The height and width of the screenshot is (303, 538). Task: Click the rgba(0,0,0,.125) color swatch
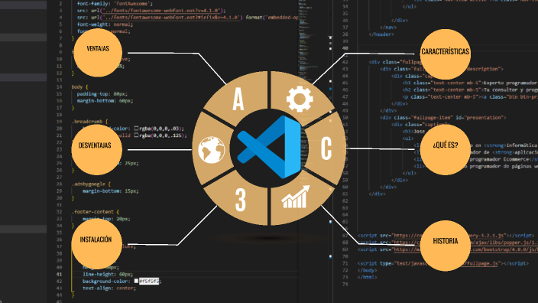tap(136, 135)
